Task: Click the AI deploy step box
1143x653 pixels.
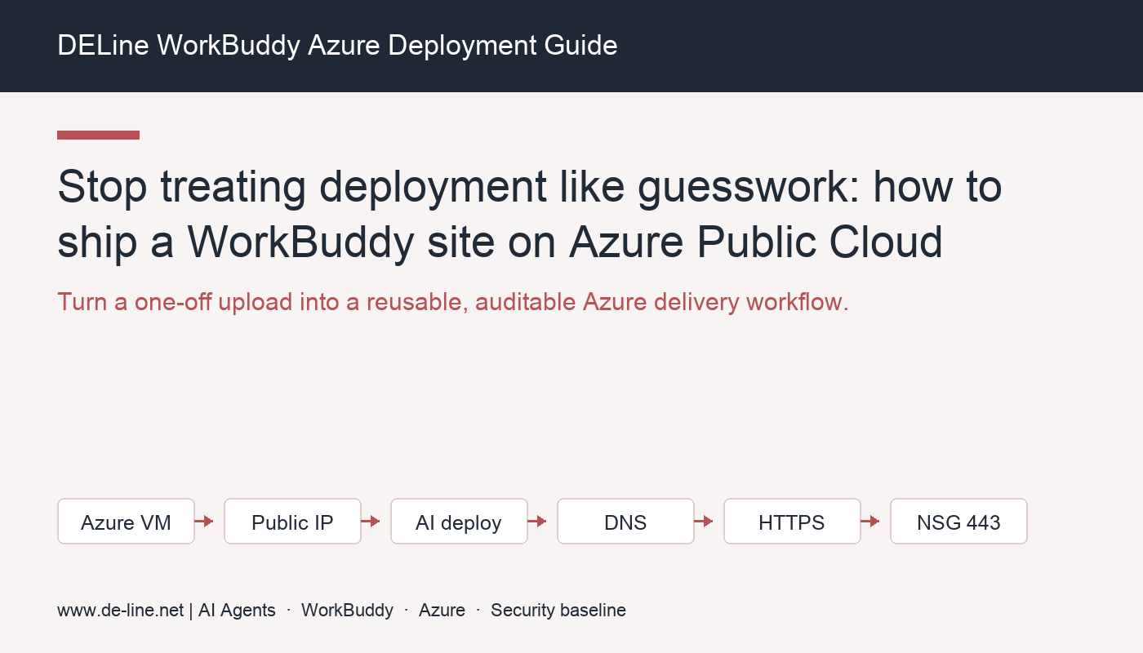Action: point(459,522)
